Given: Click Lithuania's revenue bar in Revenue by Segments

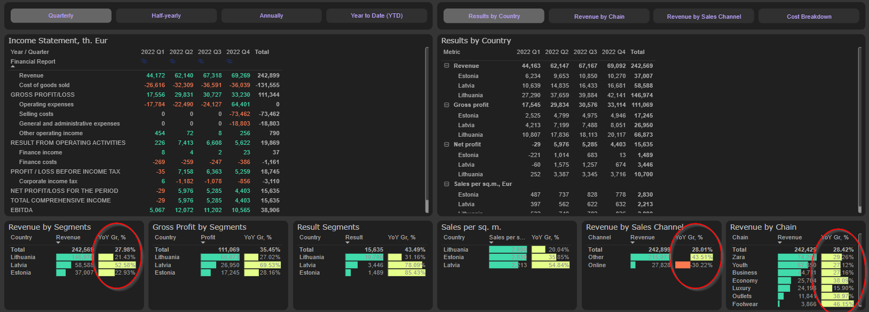Looking at the screenshot, I should tap(75, 258).
